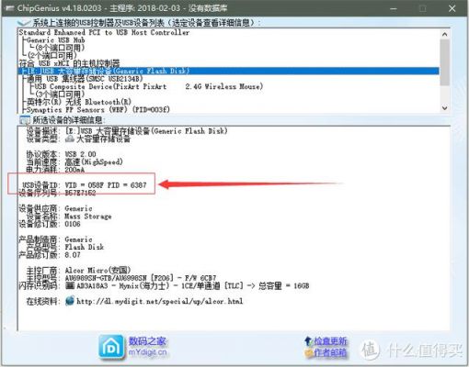Select PixArt 2.4G Wireless Mouse row
The image size is (469, 367).
tap(149, 86)
